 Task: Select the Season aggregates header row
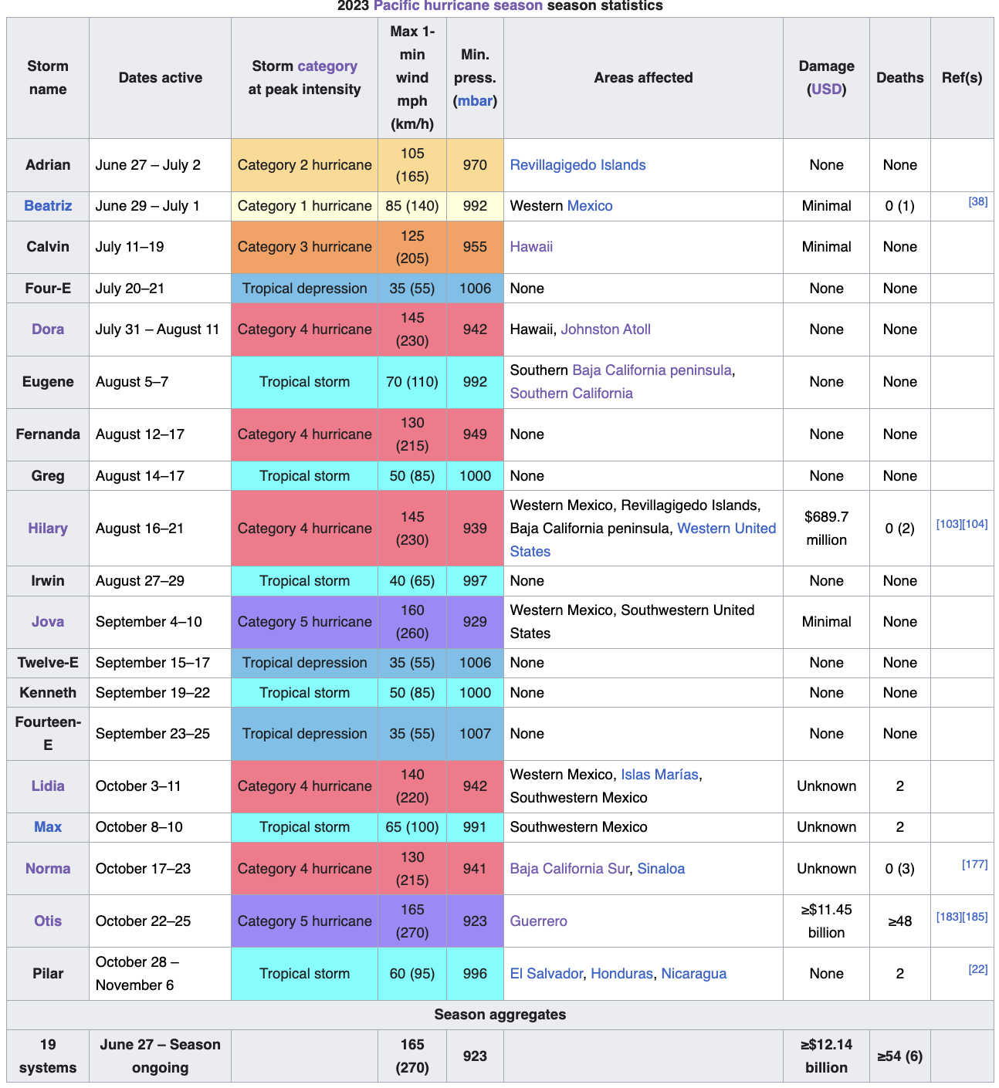499,1015
